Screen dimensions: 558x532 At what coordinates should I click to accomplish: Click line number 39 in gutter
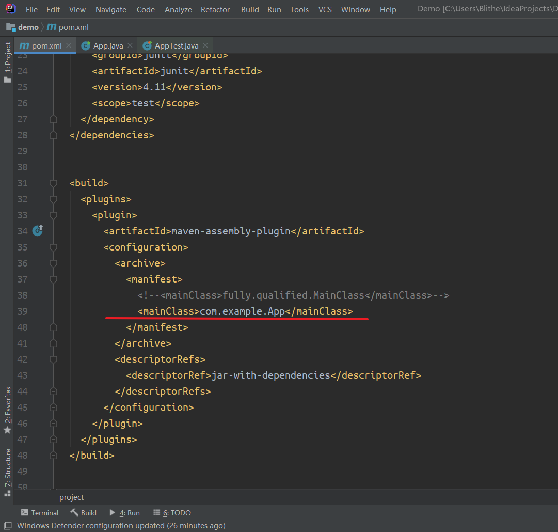point(22,311)
